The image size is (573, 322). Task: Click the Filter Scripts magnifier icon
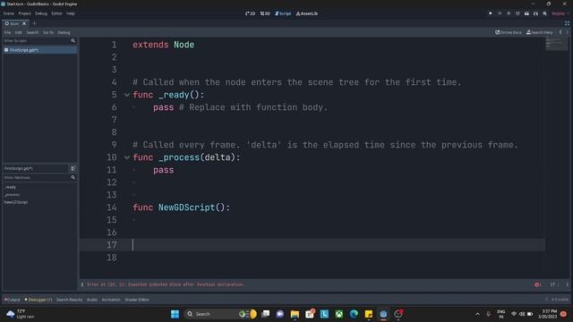pos(73,41)
